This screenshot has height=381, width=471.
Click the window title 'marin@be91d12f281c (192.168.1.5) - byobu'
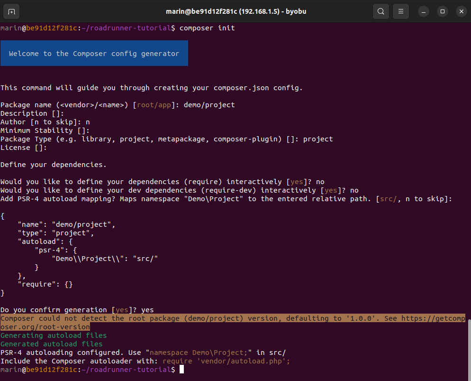pyautogui.click(x=236, y=11)
